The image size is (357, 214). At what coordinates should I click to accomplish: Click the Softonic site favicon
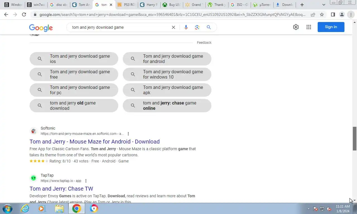33,131
